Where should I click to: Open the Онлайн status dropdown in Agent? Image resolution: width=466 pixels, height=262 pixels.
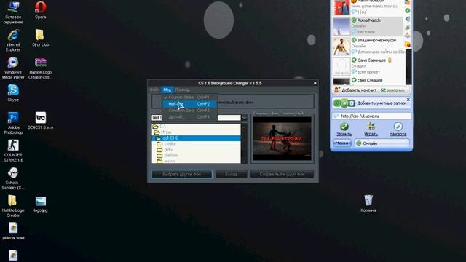point(382,143)
